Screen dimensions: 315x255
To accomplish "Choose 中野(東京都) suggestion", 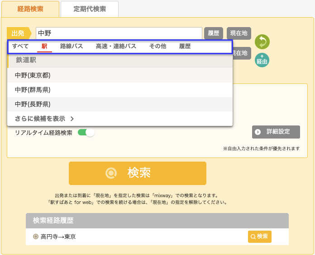I will pyautogui.click(x=120, y=75).
